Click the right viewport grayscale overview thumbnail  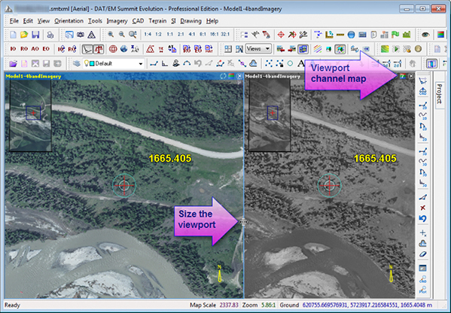click(270, 116)
